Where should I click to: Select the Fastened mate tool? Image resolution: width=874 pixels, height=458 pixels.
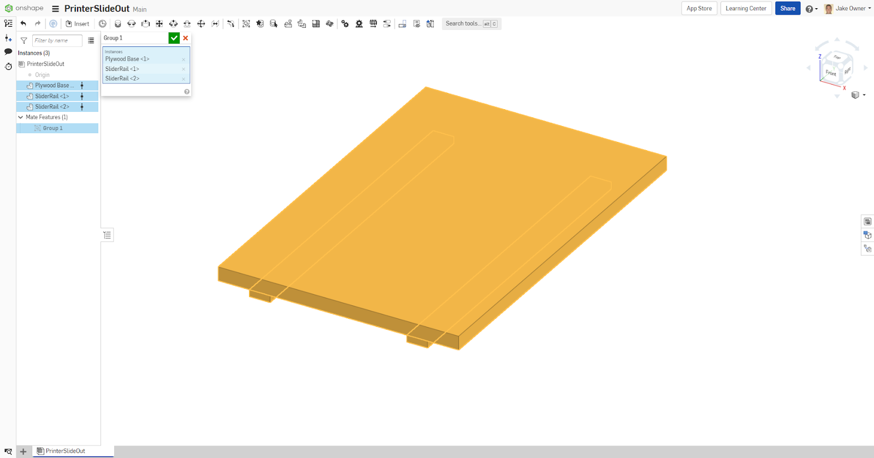[117, 23]
